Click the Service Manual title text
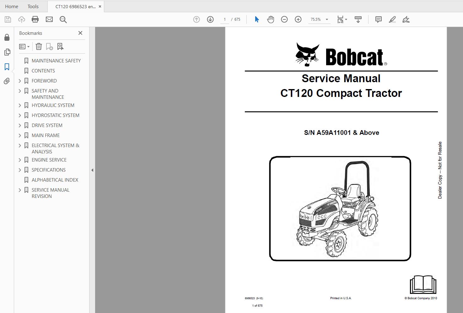463x313 pixels. coord(341,78)
